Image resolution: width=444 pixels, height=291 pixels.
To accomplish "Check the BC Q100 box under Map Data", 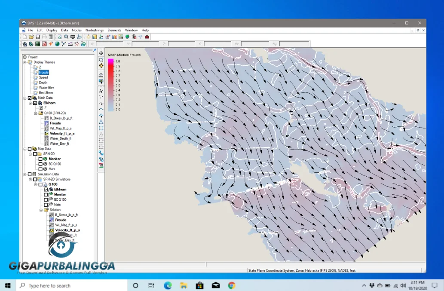I will 40,164.
